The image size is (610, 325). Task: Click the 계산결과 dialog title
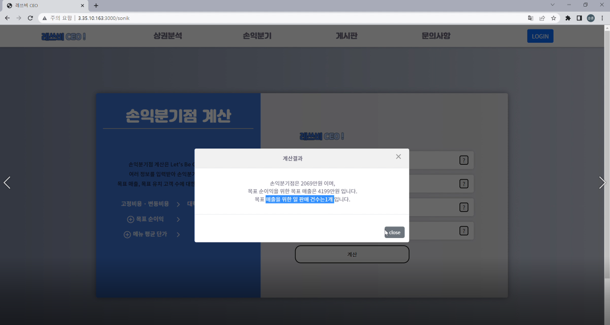(x=293, y=159)
